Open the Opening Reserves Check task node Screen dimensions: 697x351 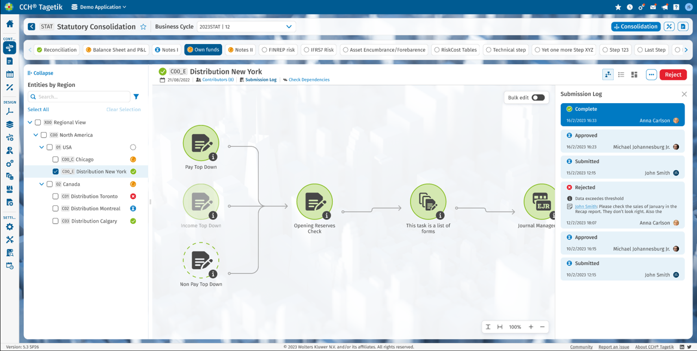[x=314, y=202]
